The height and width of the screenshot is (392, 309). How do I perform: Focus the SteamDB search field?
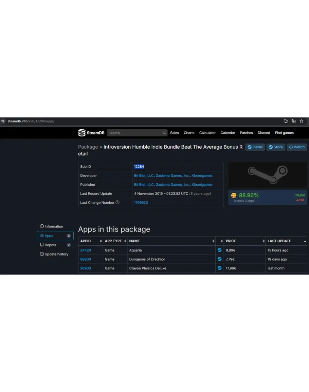(x=134, y=133)
